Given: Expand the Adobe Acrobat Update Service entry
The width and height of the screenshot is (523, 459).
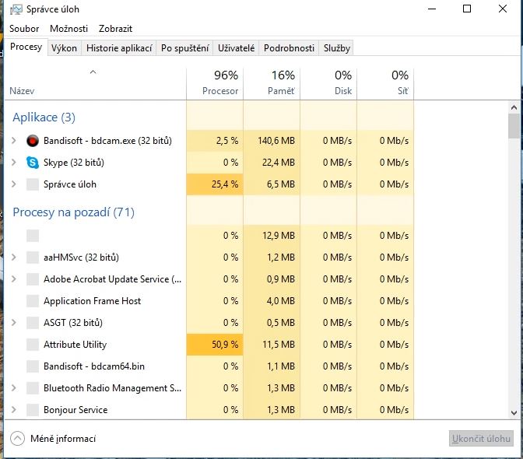Looking at the screenshot, I should click(13, 279).
